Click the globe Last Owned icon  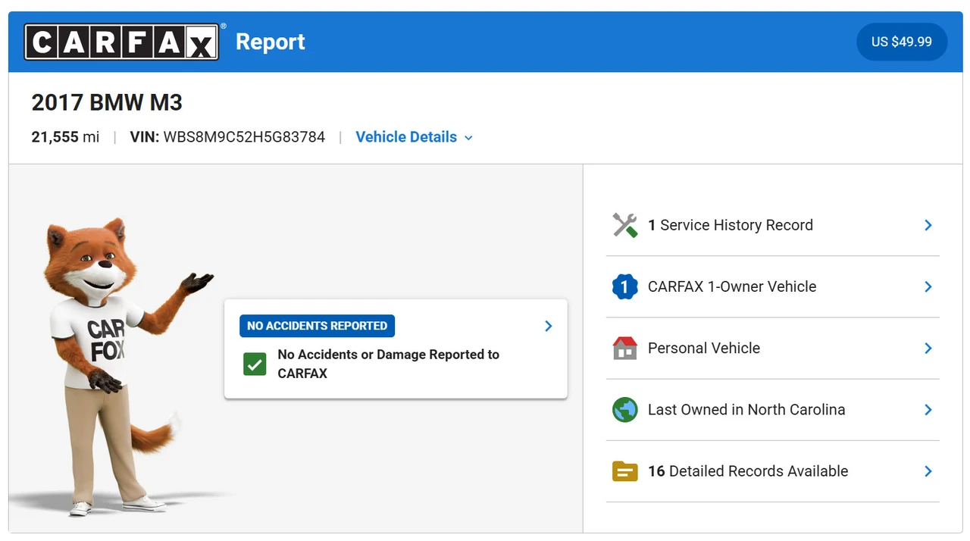tap(625, 409)
